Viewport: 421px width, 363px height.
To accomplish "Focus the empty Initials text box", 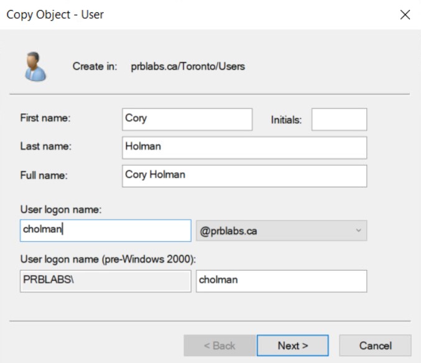I will point(339,119).
